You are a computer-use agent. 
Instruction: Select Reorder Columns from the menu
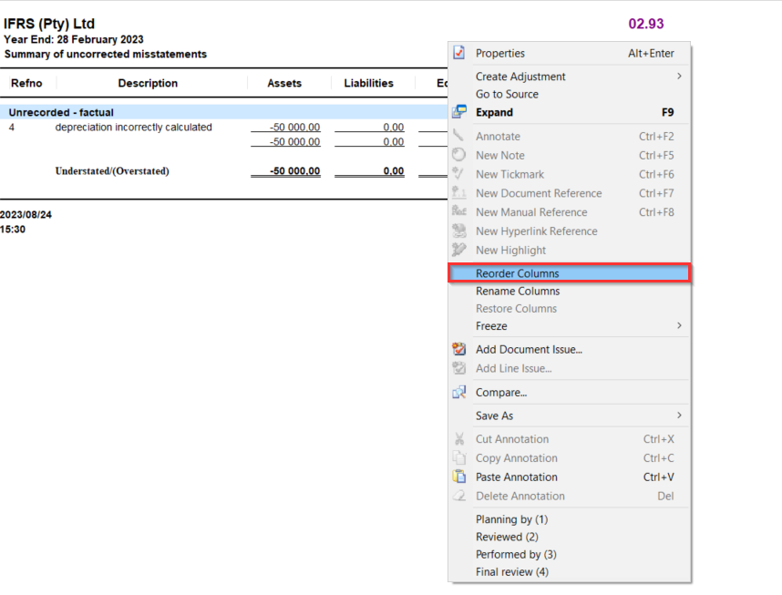point(517,273)
